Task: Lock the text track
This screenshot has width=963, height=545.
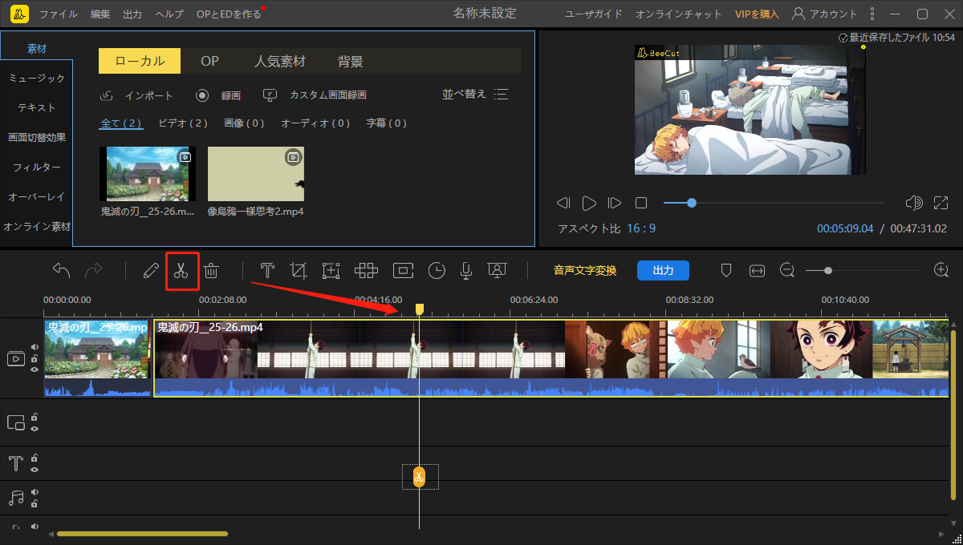Action: 35,458
